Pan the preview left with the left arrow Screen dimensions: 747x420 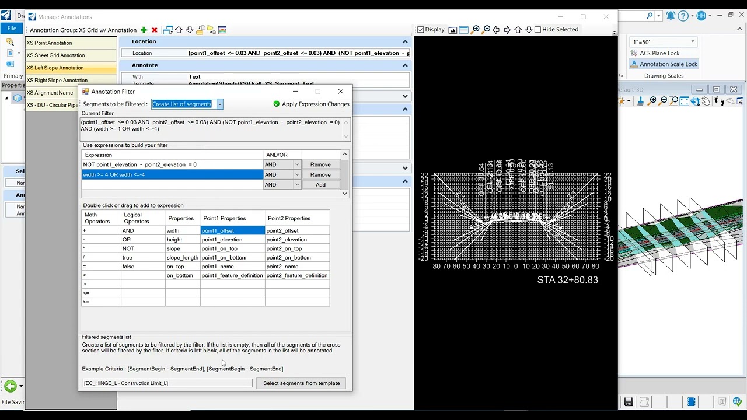click(x=497, y=30)
